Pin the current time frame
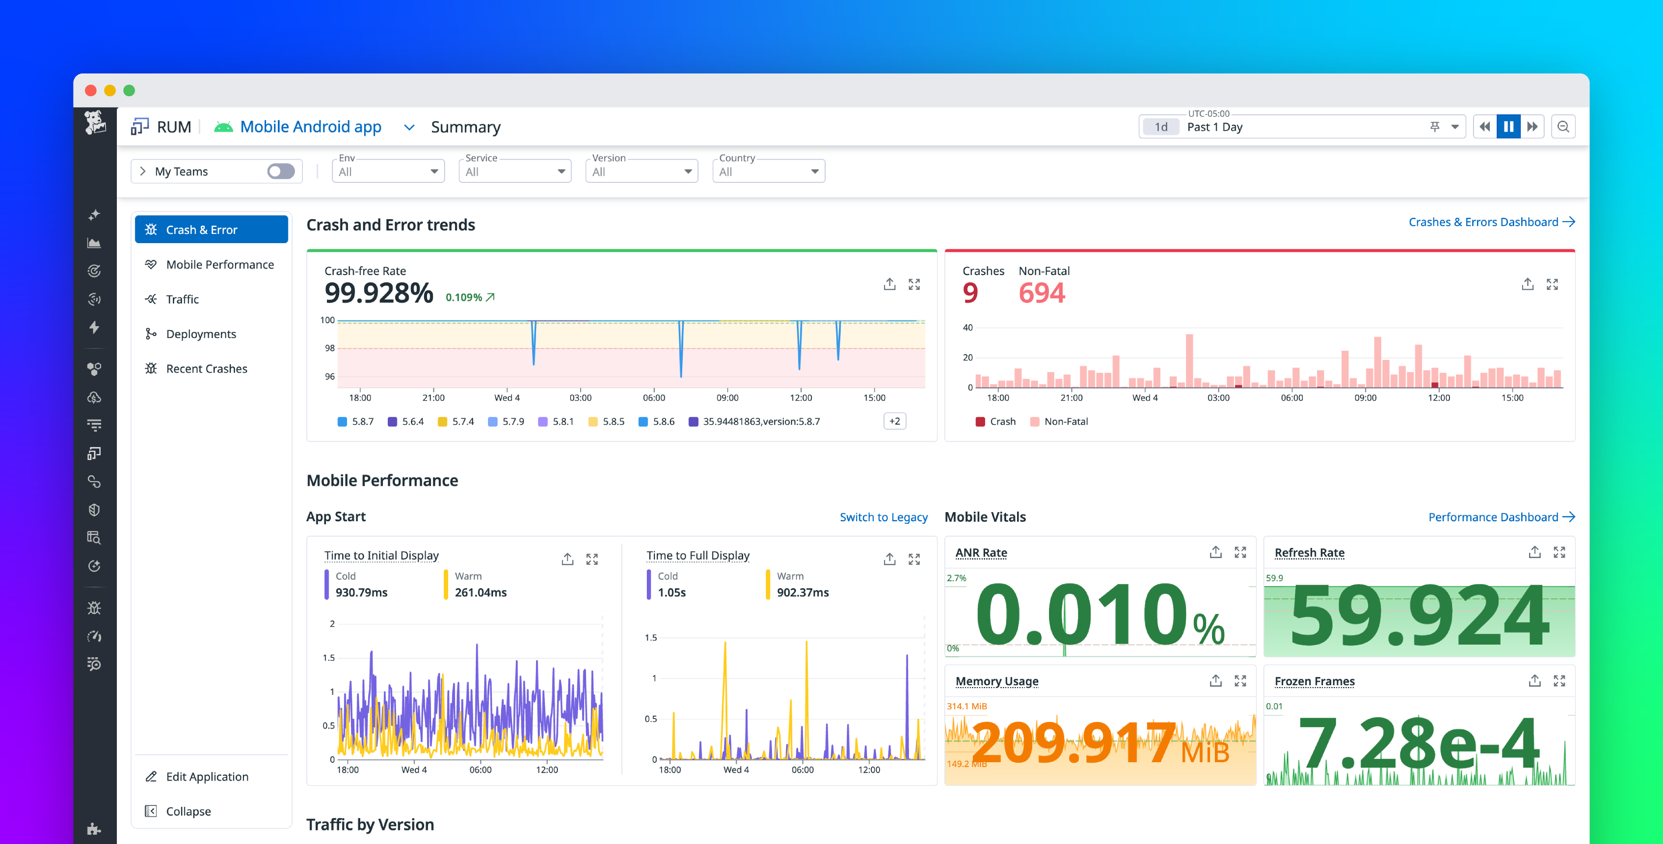This screenshot has width=1663, height=844. click(x=1435, y=126)
